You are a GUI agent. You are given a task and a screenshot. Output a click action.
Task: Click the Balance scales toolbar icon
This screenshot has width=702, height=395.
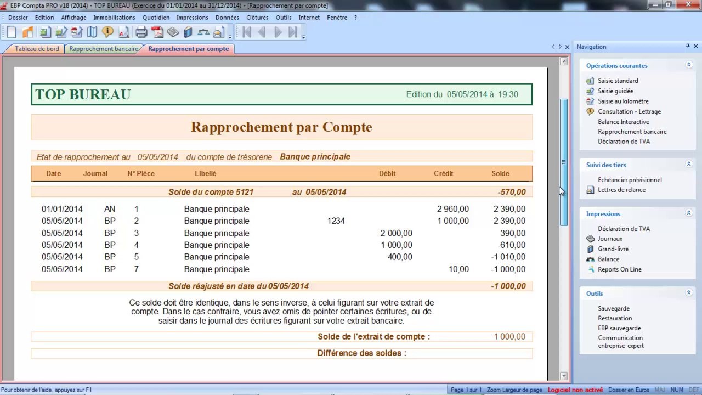click(x=203, y=32)
